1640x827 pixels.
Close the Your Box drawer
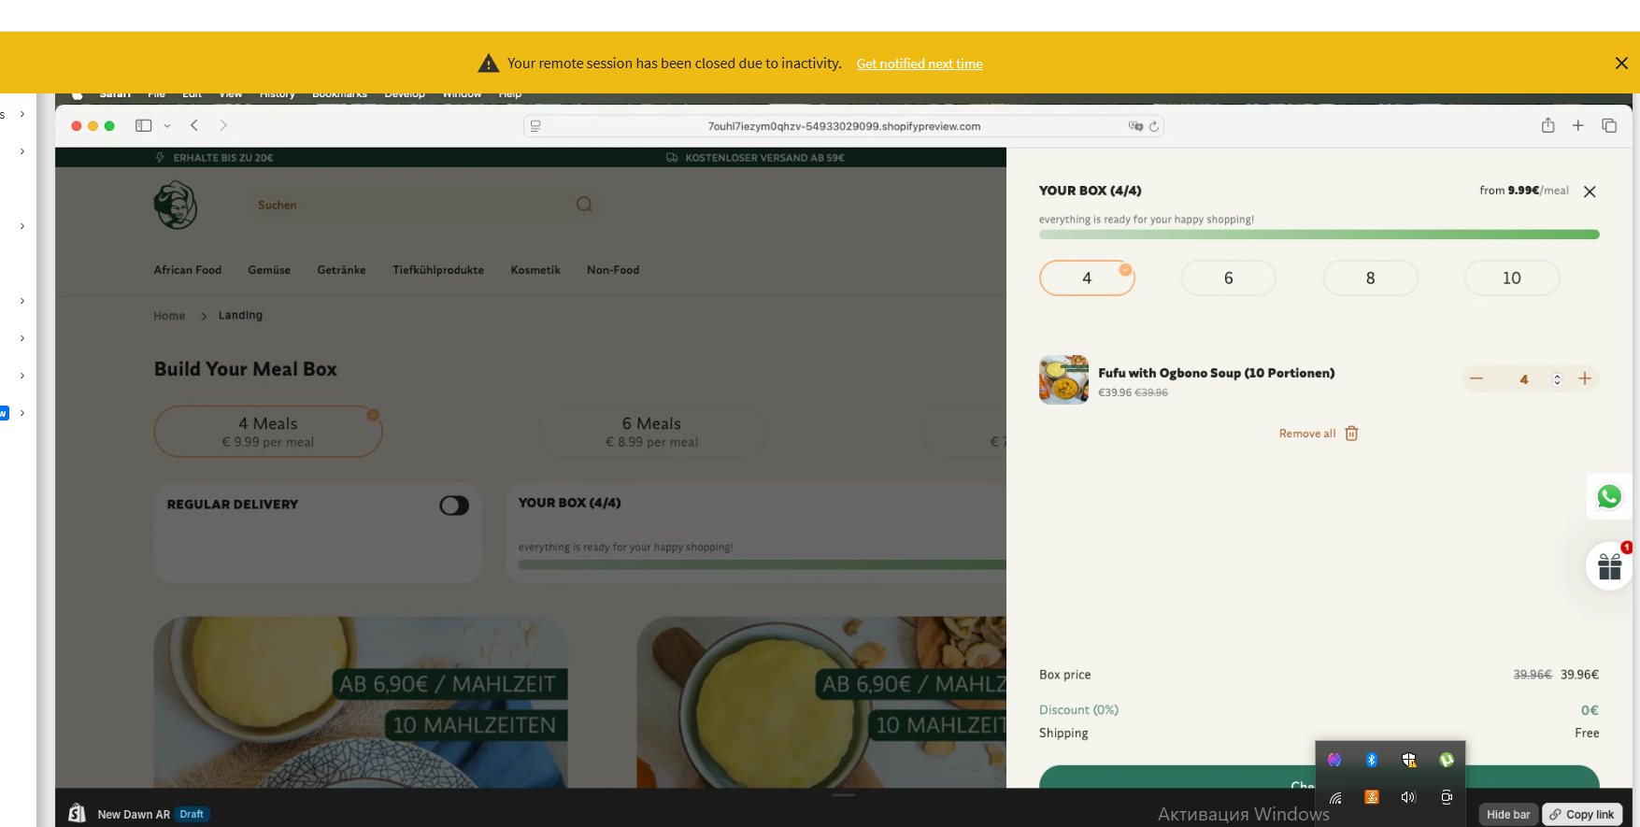pos(1590,192)
